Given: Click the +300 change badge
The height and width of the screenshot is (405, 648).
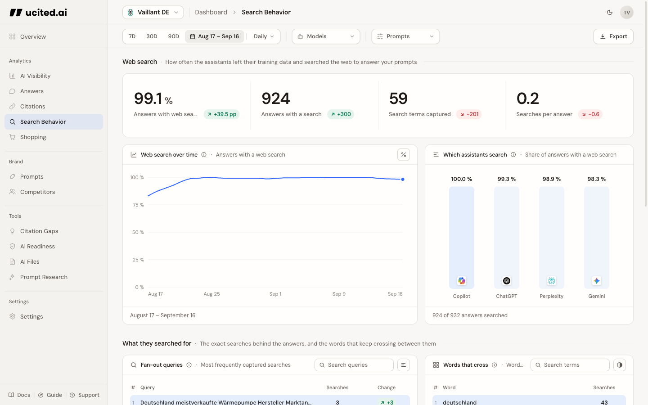Looking at the screenshot, I should [341, 114].
